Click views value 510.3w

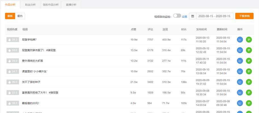pyautogui.click(x=167, y=82)
